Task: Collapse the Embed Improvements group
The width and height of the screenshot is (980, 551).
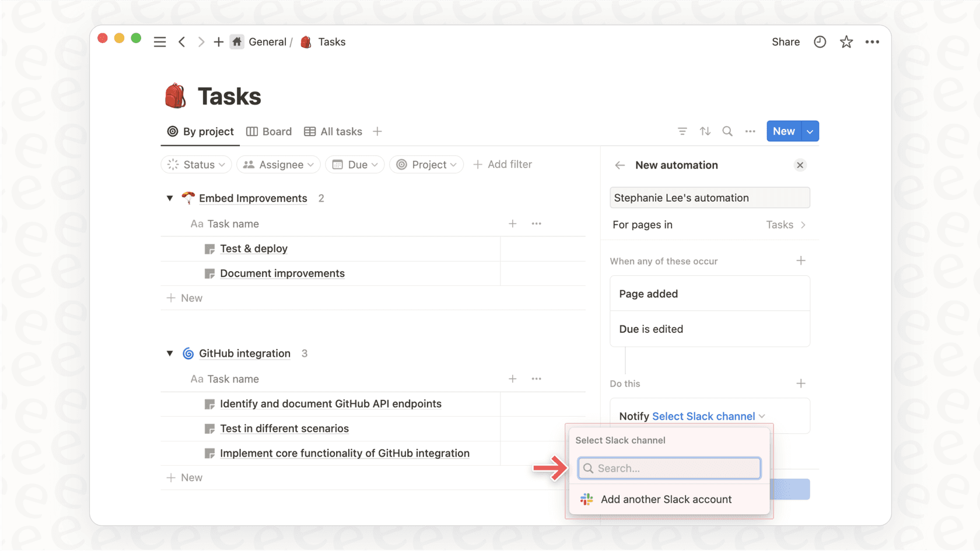Action: click(169, 198)
